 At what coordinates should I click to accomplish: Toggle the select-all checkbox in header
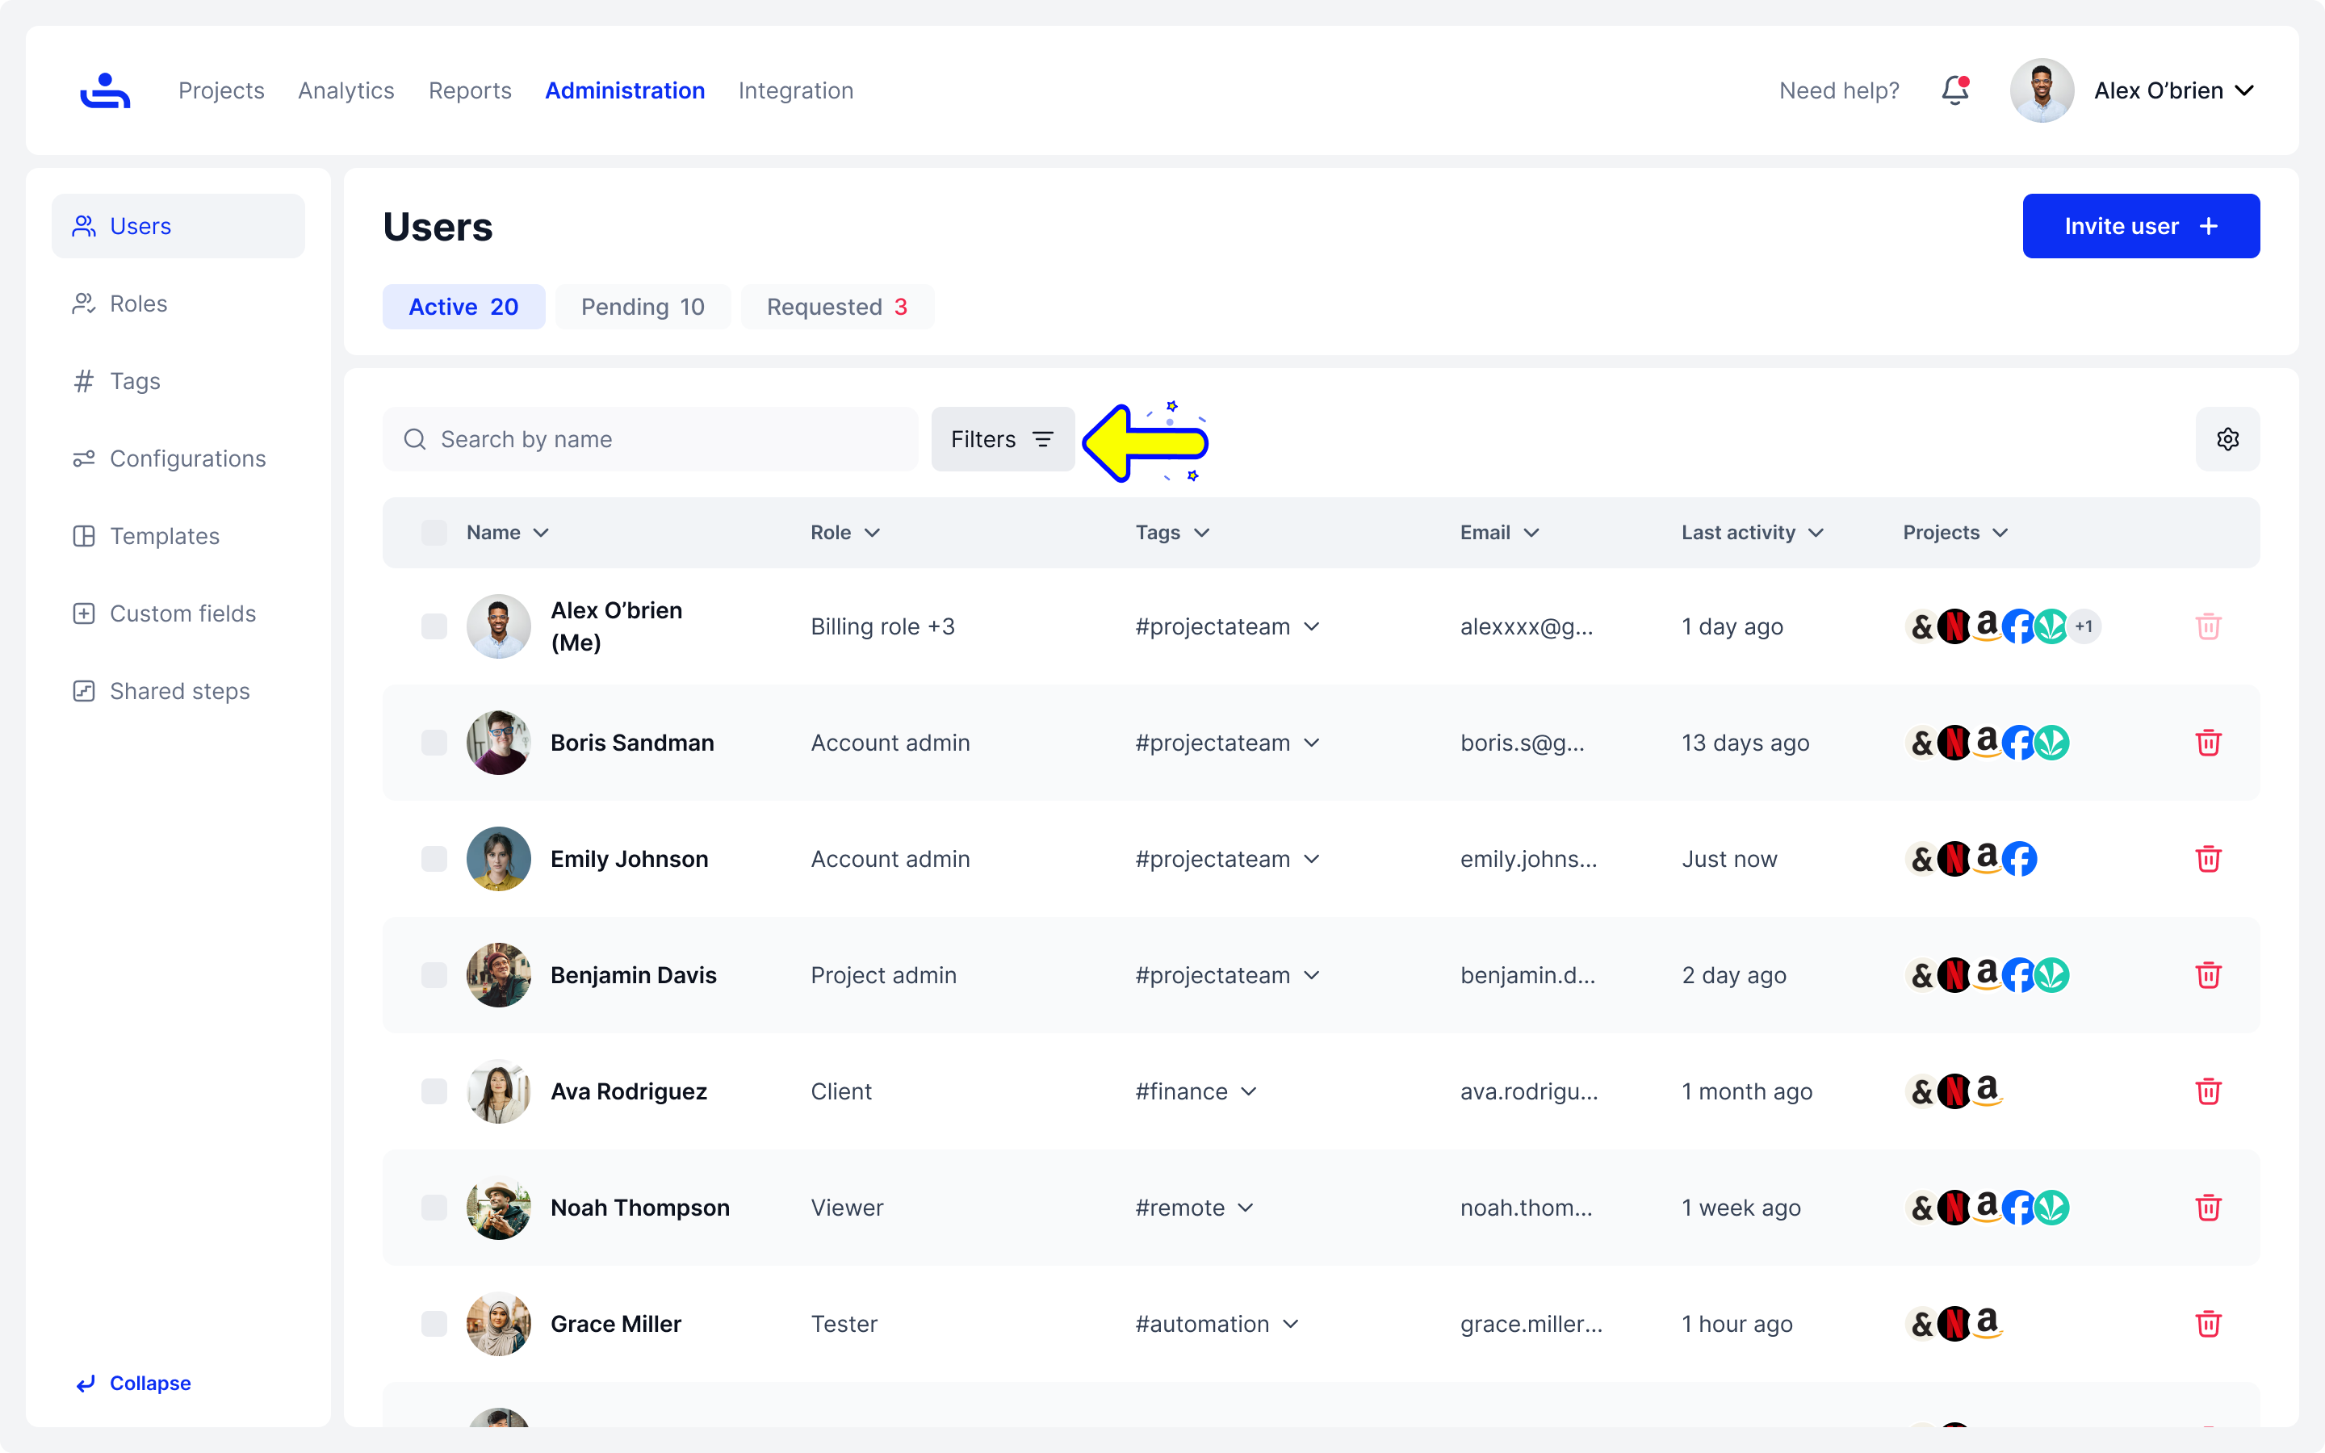(434, 533)
